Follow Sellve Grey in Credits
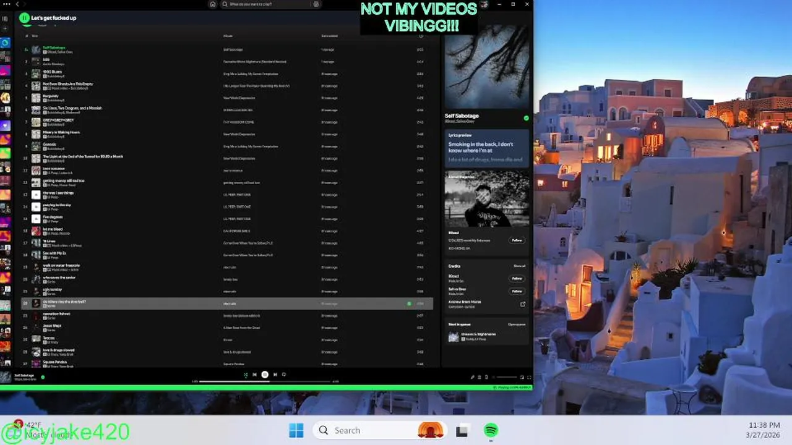This screenshot has width=792, height=445. tap(517, 291)
